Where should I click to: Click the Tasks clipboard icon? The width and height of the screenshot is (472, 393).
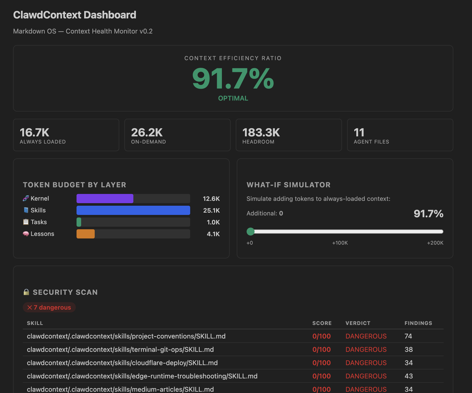tap(26, 222)
